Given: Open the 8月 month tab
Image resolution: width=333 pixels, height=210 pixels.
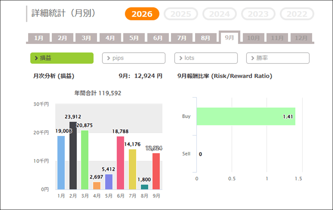Looking at the screenshot, I should [x=206, y=38].
